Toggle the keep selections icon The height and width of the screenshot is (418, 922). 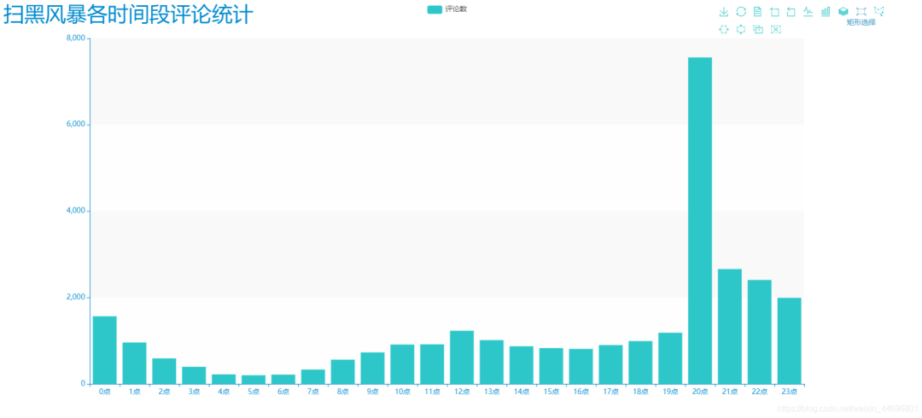(758, 29)
